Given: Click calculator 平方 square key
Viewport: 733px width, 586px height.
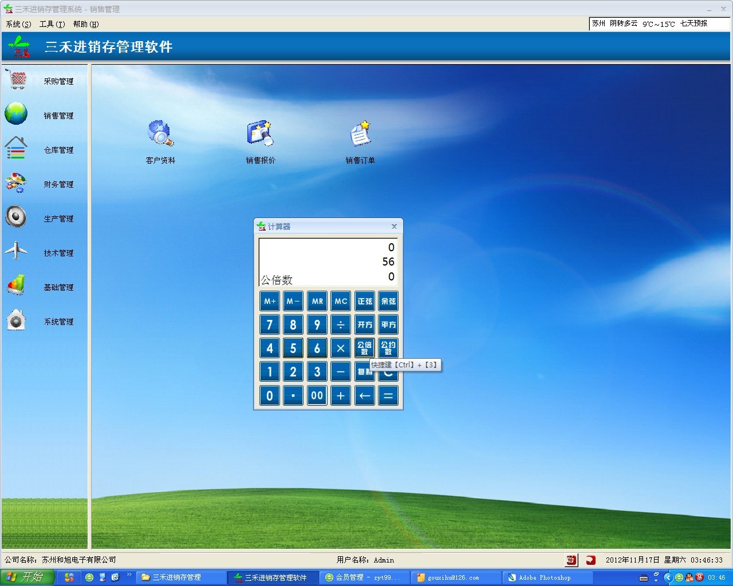Looking at the screenshot, I should point(388,324).
